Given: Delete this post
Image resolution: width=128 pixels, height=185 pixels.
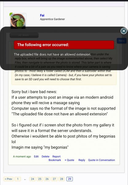Looking at the screenshot, I should click(x=46, y=156).
